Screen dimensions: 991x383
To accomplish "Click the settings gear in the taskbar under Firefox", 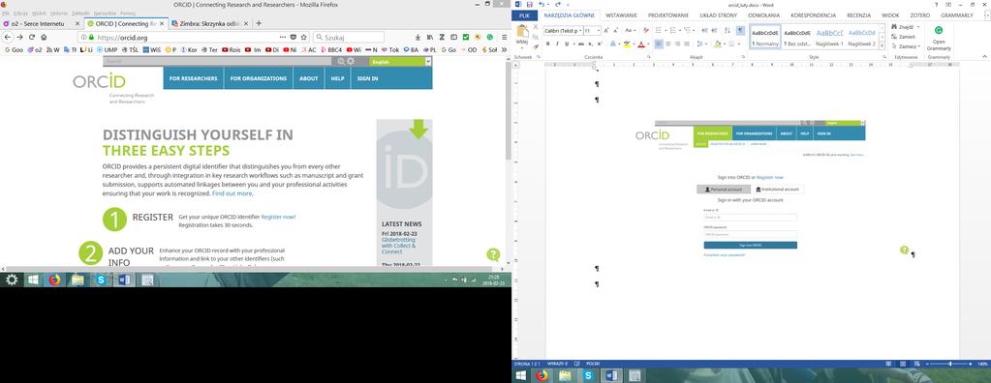I will pyautogui.click(x=12, y=280).
